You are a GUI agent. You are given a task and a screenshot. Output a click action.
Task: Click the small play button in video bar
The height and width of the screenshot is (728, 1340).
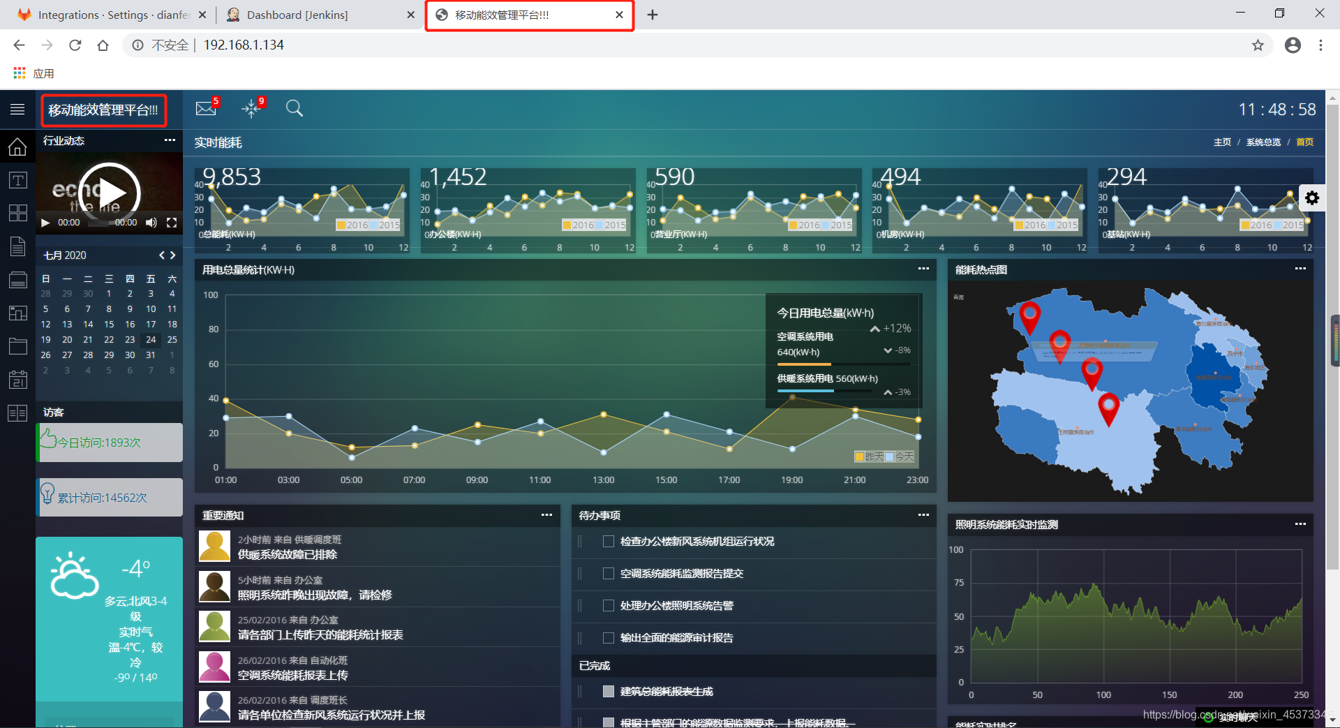(45, 223)
